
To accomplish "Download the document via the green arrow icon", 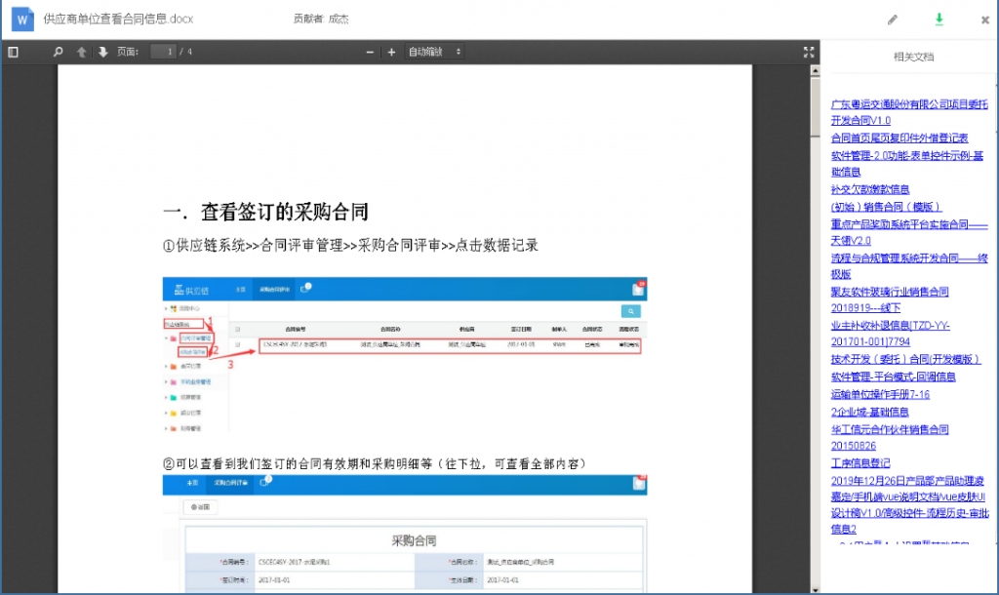I will tap(939, 19).
